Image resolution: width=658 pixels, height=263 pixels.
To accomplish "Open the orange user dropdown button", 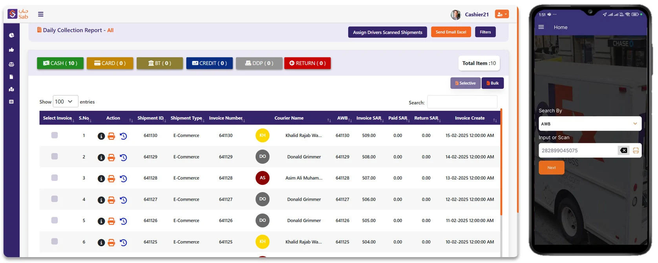I will 502,14.
